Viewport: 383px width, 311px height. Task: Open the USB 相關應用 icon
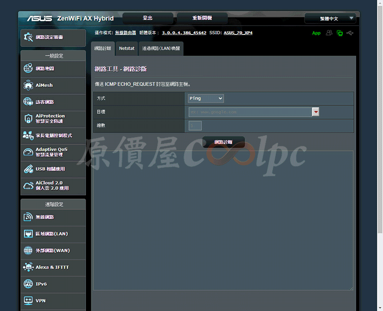tap(28, 169)
